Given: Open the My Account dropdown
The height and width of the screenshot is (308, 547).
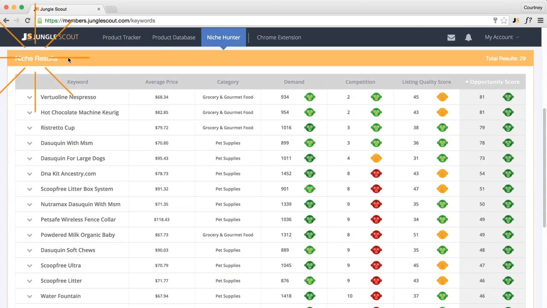Looking at the screenshot, I should (502, 37).
